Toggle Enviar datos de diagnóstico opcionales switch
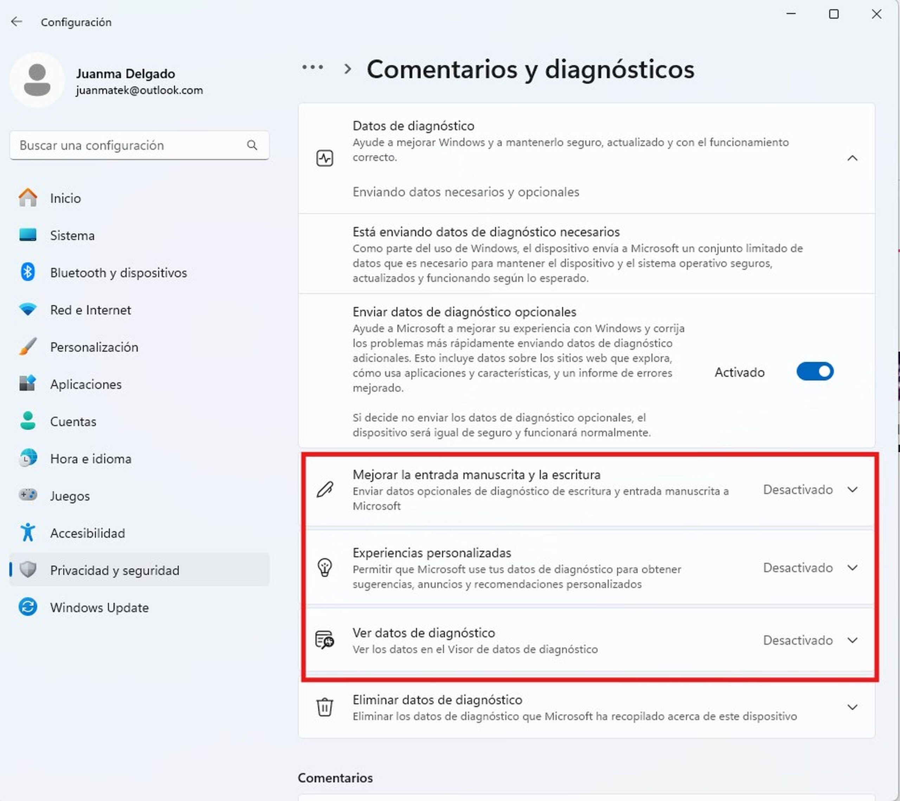 tap(815, 372)
